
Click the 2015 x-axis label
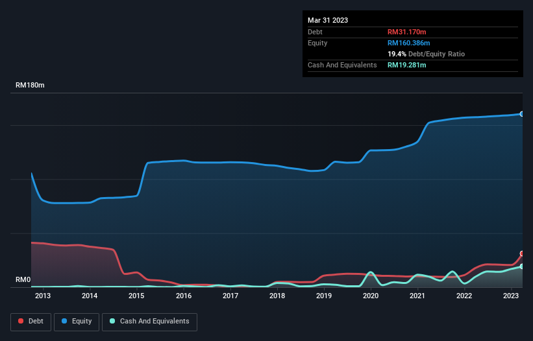click(136, 296)
